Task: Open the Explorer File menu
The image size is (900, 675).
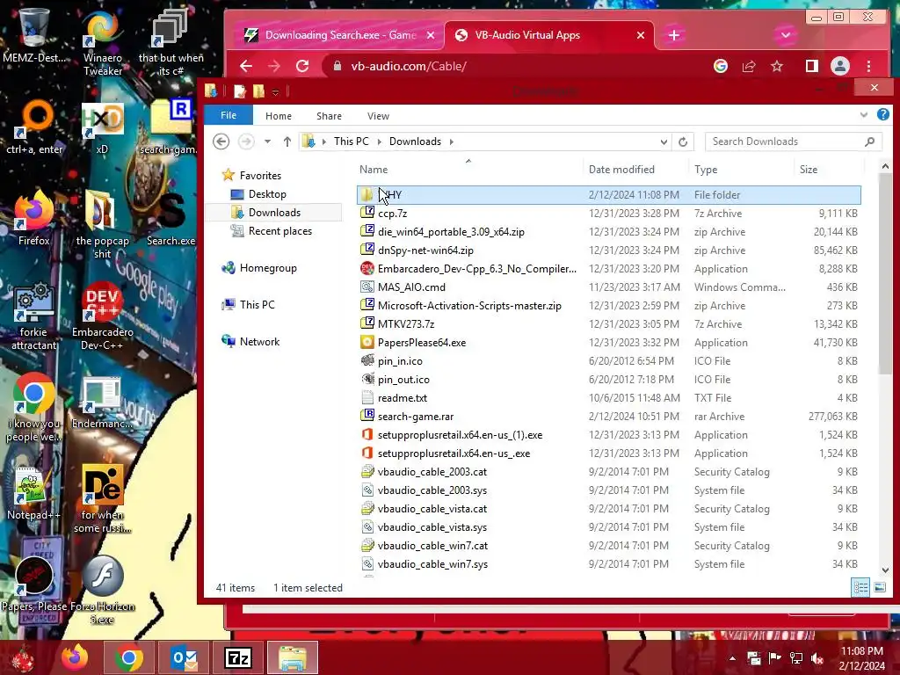Action: 229,115
